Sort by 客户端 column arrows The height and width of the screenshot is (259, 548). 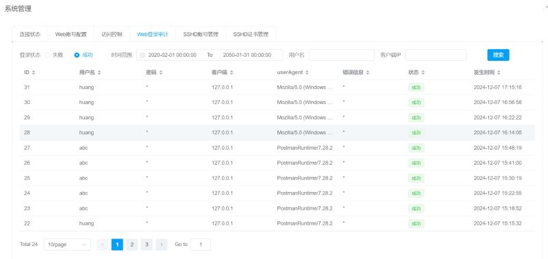click(232, 72)
